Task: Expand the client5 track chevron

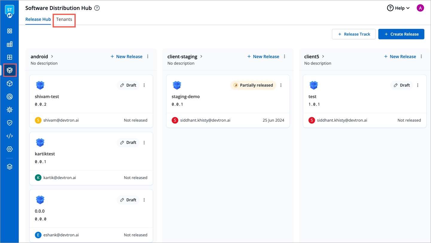Action: pyautogui.click(x=323, y=56)
